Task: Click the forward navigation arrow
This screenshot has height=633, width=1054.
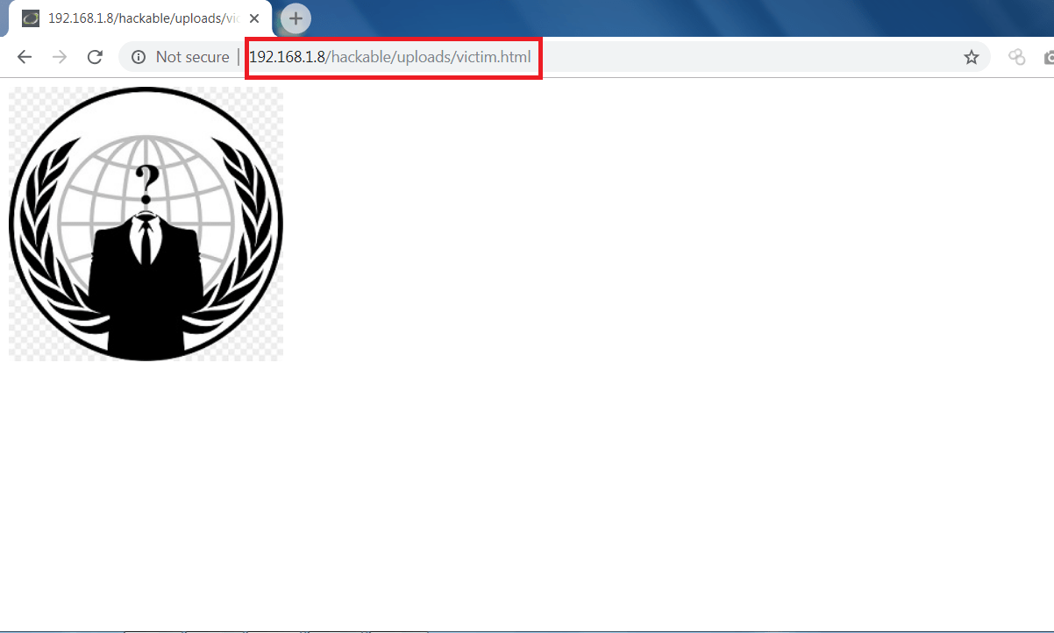Action: click(x=60, y=57)
